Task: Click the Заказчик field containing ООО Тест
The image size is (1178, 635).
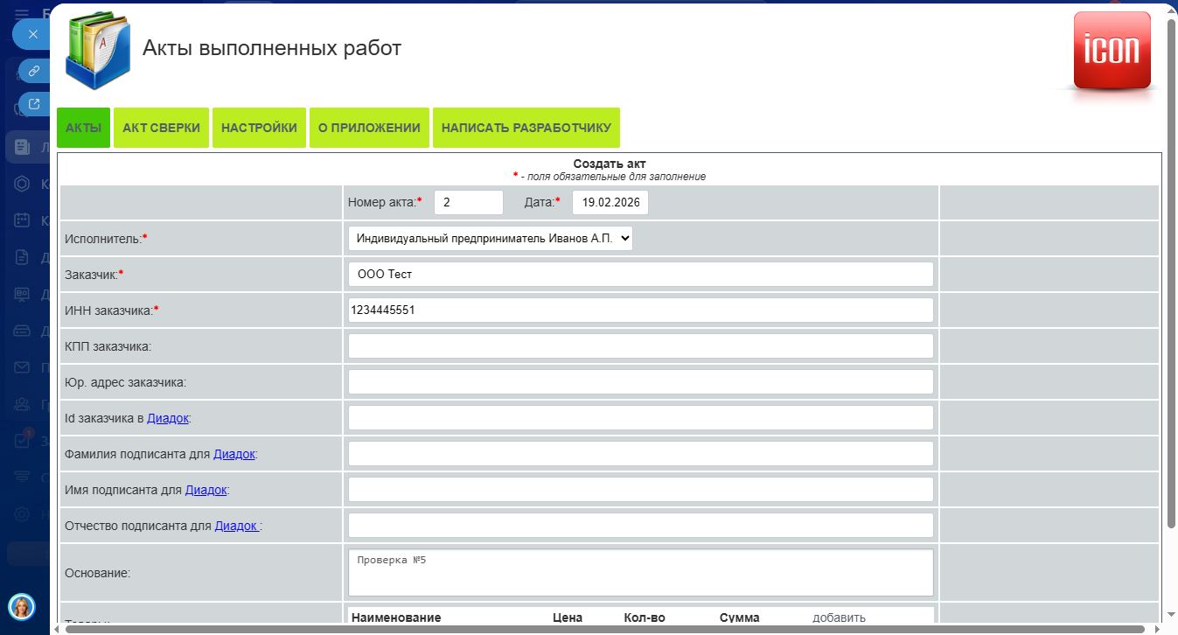Action: tap(641, 274)
